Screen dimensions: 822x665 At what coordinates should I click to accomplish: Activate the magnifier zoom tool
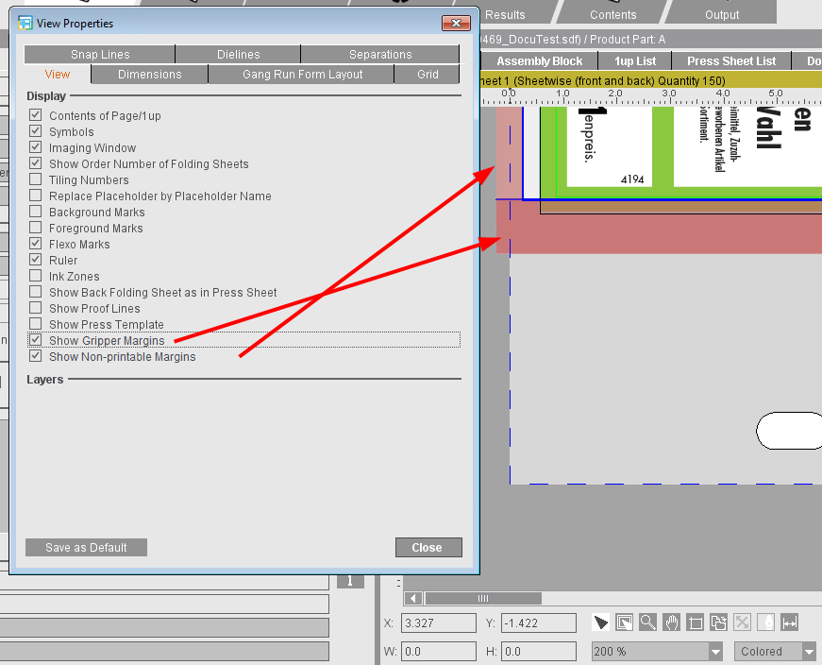(x=647, y=622)
